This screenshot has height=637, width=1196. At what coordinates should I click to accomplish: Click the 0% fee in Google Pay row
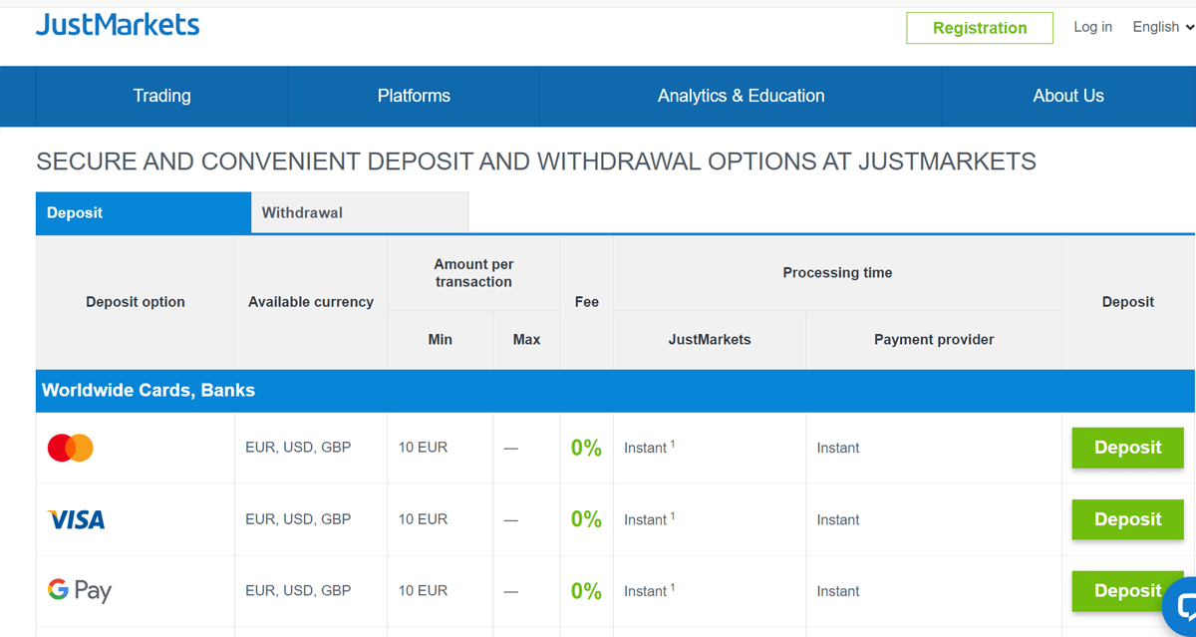point(586,591)
